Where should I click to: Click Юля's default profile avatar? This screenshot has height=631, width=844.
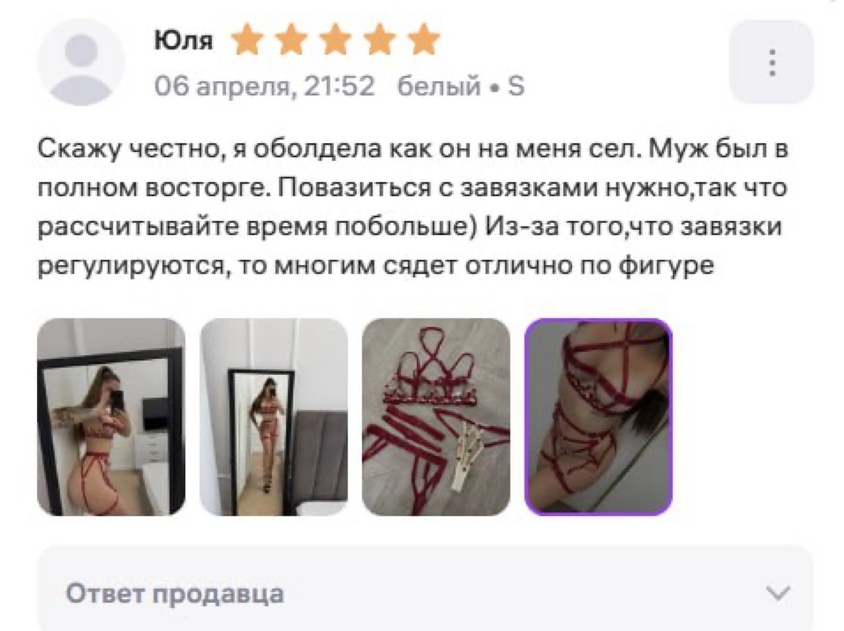(80, 62)
